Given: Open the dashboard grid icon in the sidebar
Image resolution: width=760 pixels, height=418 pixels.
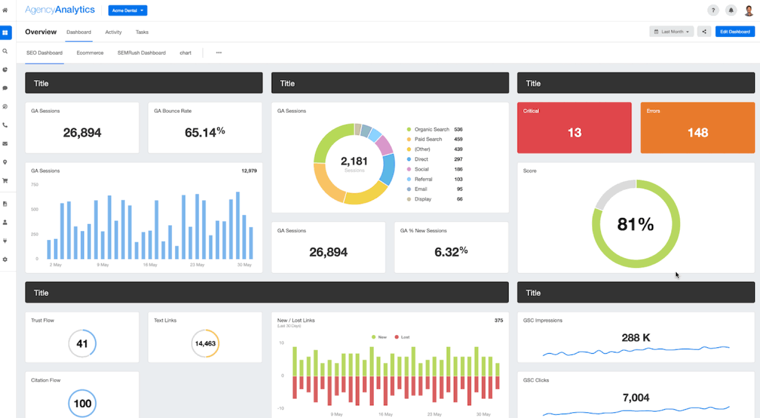Looking at the screenshot, I should [x=5, y=32].
